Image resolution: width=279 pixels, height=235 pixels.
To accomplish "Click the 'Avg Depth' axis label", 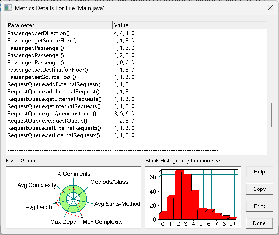I will (39, 207).
